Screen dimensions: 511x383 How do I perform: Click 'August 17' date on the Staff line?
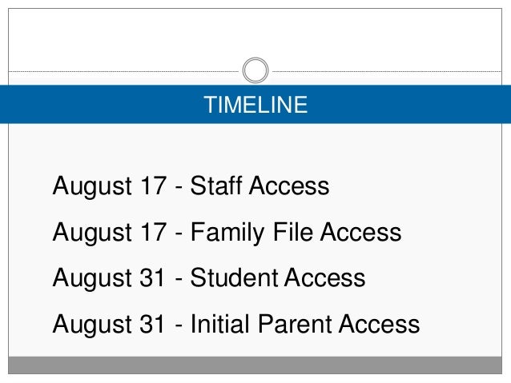pos(110,186)
